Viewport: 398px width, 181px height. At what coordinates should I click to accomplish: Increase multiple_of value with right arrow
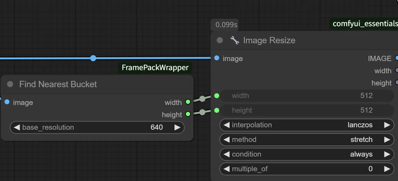click(x=387, y=169)
